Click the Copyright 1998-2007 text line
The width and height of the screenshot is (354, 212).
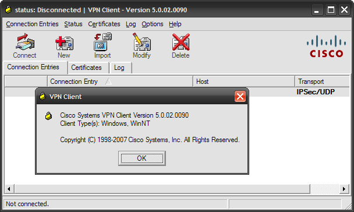point(150,140)
